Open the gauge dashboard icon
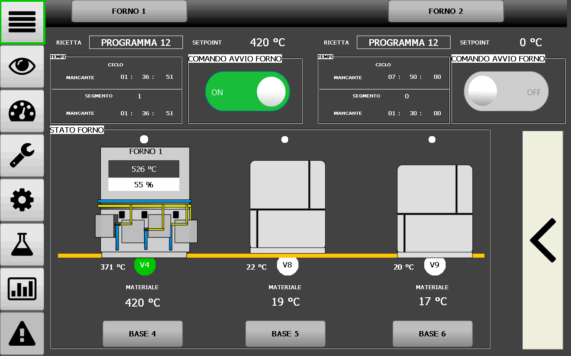Screen dimensions: 571x356 tap(22, 111)
